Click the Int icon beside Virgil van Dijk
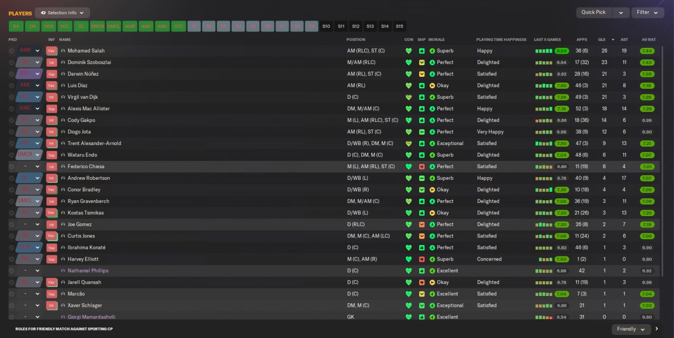This screenshot has height=338, width=674. pyautogui.click(x=52, y=97)
